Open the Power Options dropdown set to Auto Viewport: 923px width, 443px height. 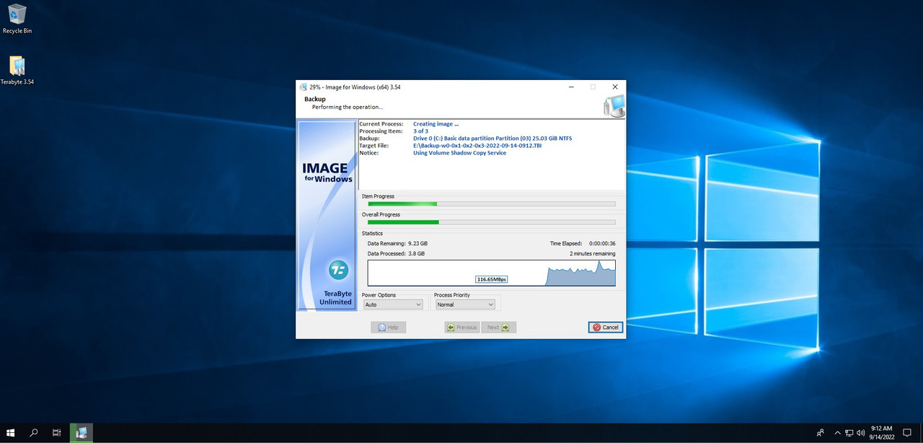393,304
